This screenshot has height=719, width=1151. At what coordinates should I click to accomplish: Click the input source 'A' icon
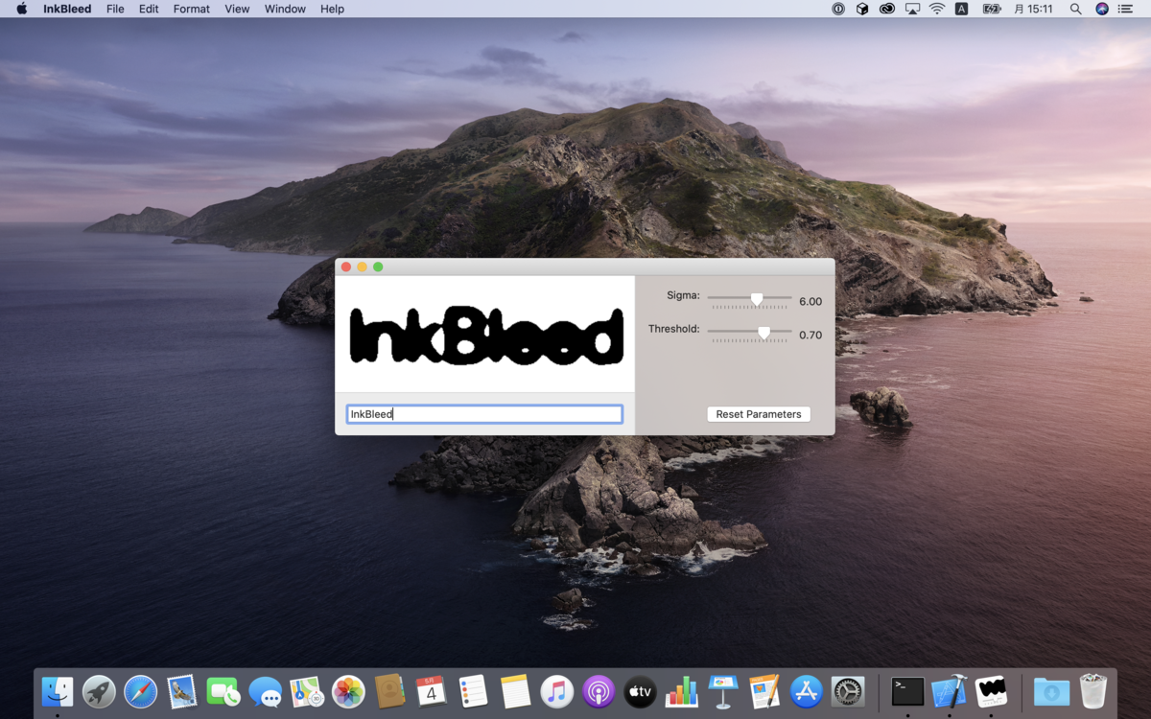(962, 9)
